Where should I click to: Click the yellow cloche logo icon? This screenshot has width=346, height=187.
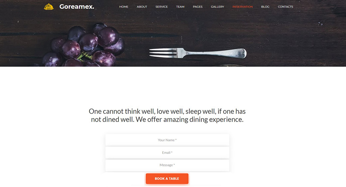[49, 7]
